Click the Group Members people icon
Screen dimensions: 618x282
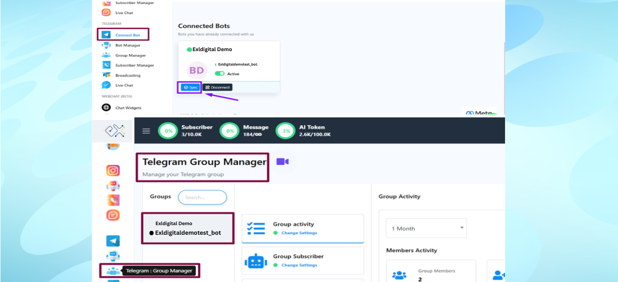[399, 275]
